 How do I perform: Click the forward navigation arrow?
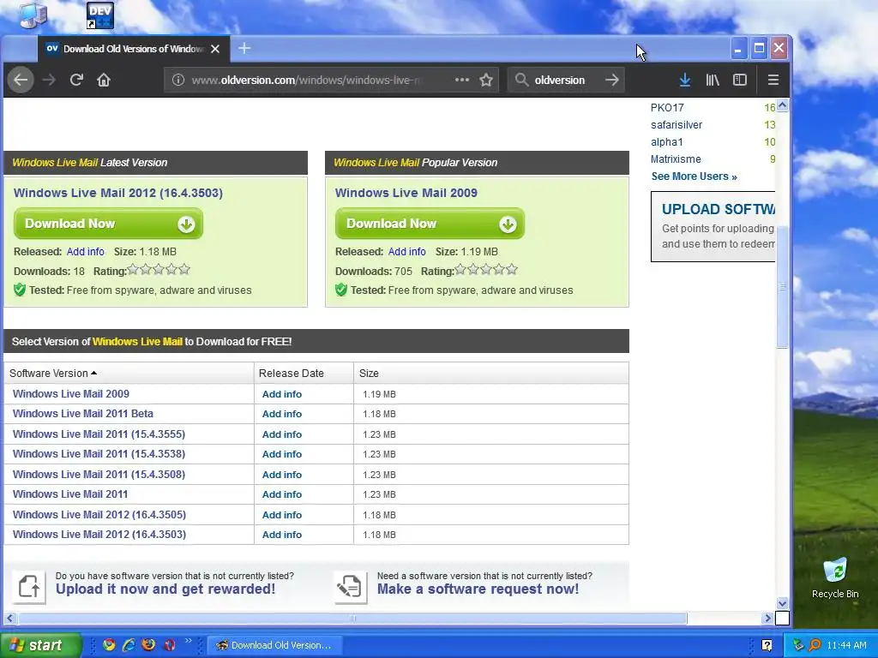pyautogui.click(x=49, y=80)
